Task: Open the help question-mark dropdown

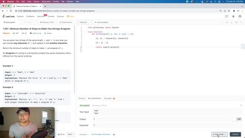Action: [x=114, y=135]
